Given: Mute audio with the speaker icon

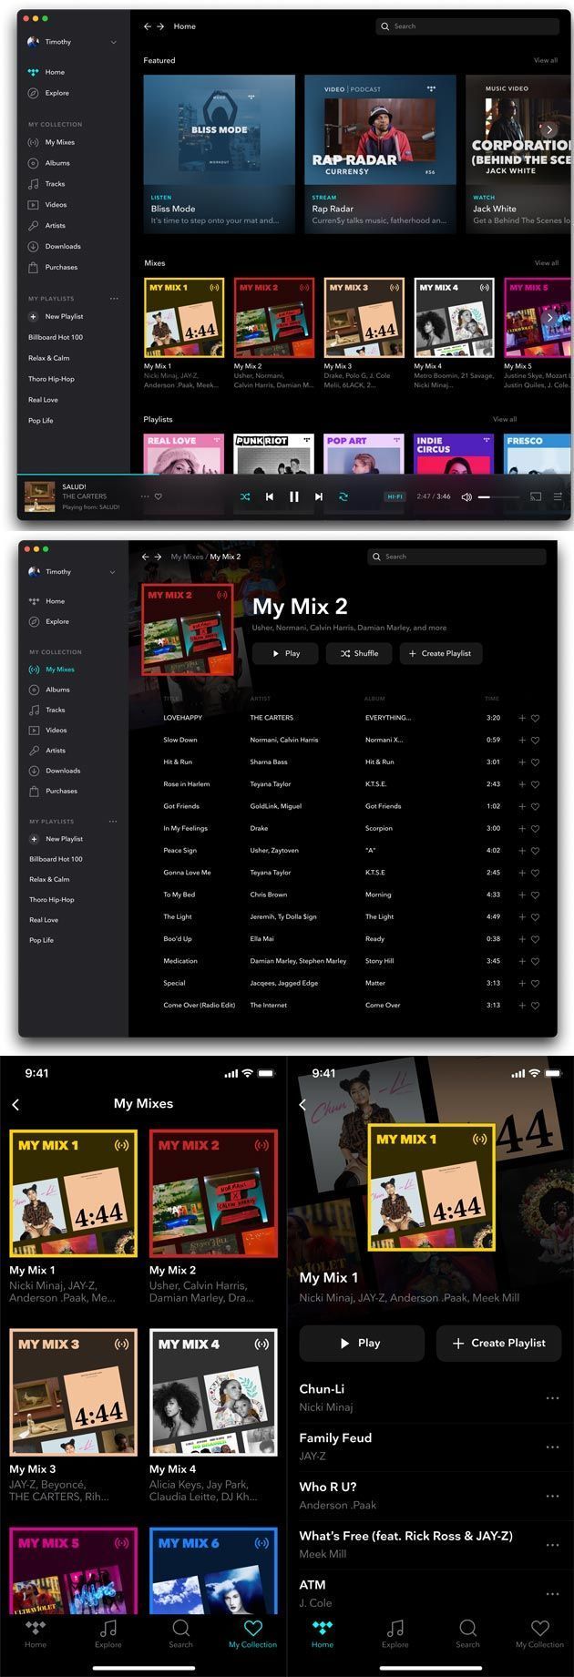Looking at the screenshot, I should 466,496.
